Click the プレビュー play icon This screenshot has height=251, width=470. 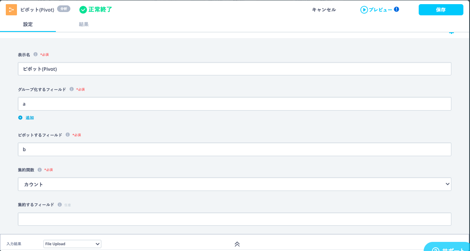pos(364,10)
